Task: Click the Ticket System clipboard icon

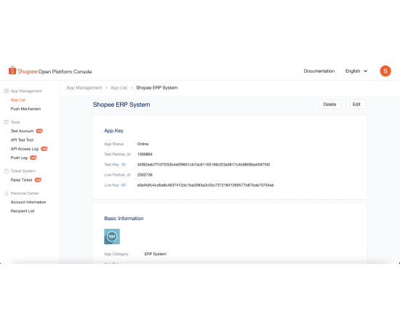Action: 7,171
